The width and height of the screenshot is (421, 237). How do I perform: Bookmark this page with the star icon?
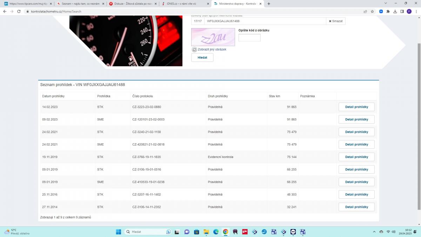[372, 11]
